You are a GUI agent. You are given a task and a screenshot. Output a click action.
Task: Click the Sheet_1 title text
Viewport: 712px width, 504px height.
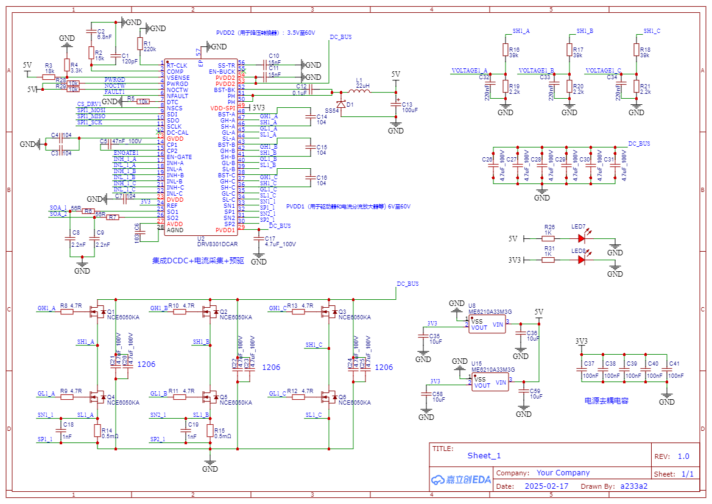coord(484,455)
